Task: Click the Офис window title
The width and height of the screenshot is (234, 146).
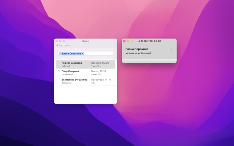Action: [85, 41]
